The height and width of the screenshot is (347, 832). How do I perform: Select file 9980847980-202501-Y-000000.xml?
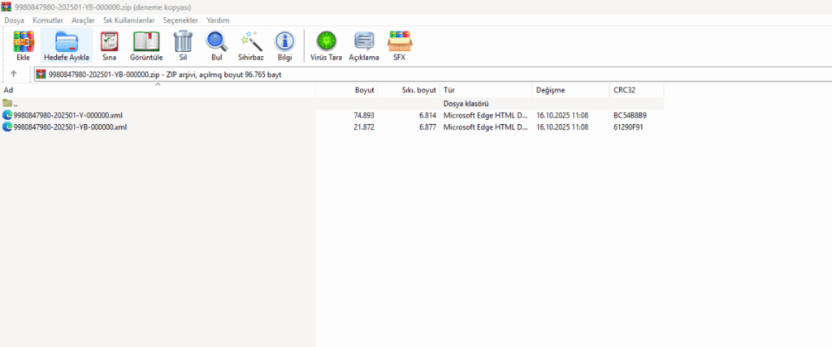click(69, 115)
